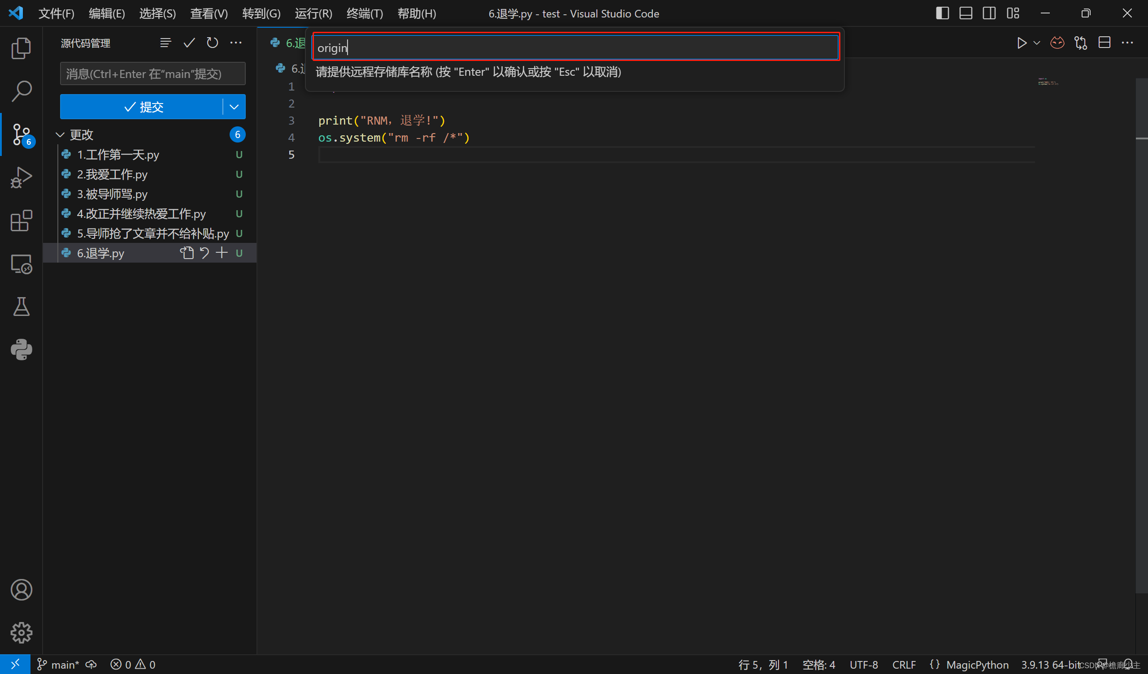Image resolution: width=1148 pixels, height=674 pixels.
Task: Click the 6 changes count badge
Action: (x=237, y=134)
